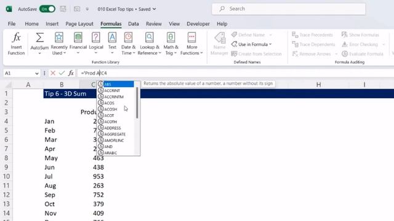Screen dimensions: 394x221
Task: Select ABS in the autocomplete list
Action: pyautogui.click(x=116, y=84)
